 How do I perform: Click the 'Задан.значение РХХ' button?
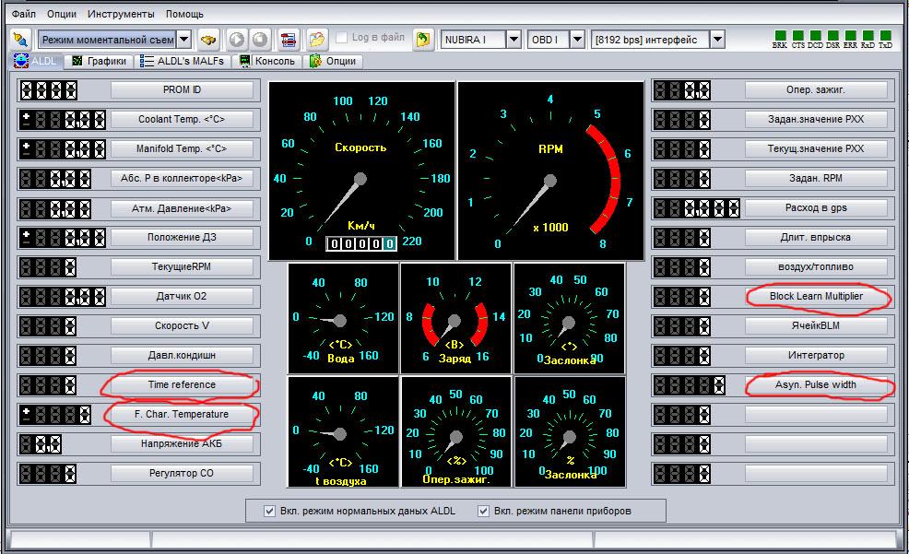(816, 120)
